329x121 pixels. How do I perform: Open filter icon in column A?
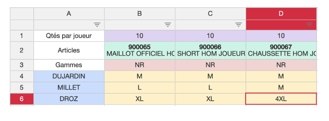(x=97, y=25)
